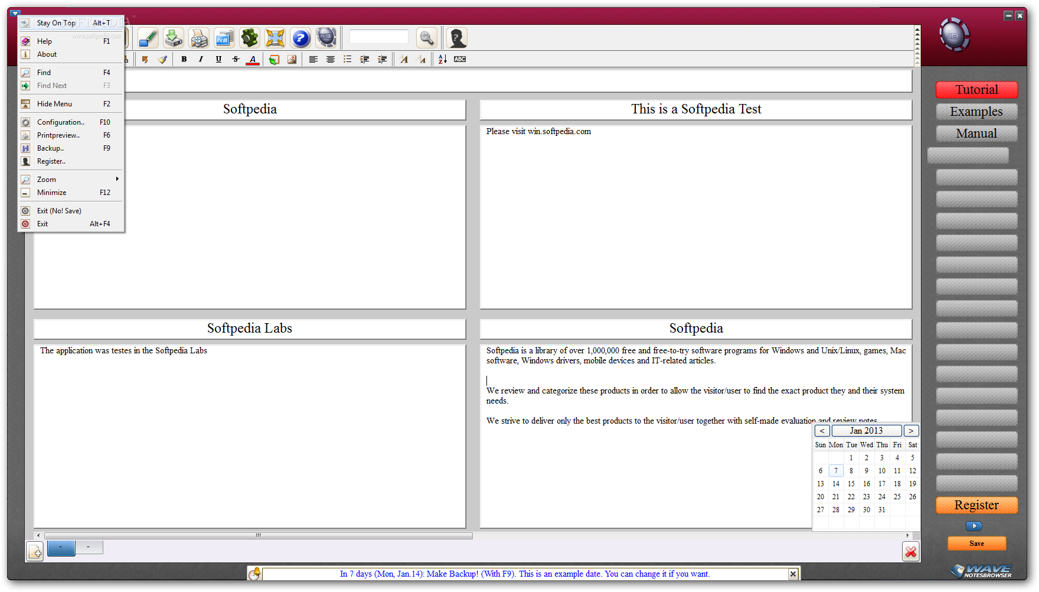Open Configuration.. menu entry
The width and height of the screenshot is (1039, 592).
click(71, 122)
